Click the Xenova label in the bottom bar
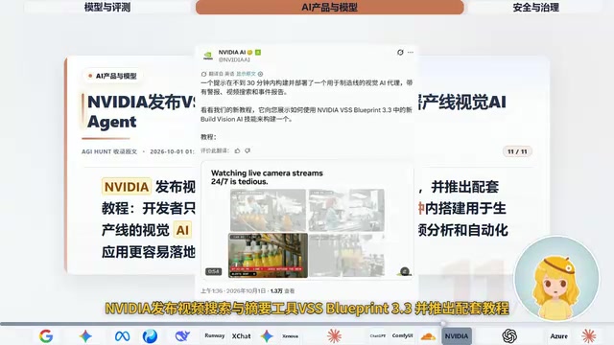The image size is (614, 345). pyautogui.click(x=290, y=336)
